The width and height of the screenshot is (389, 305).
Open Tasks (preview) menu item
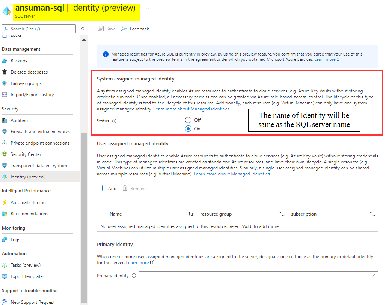[x=26, y=265]
